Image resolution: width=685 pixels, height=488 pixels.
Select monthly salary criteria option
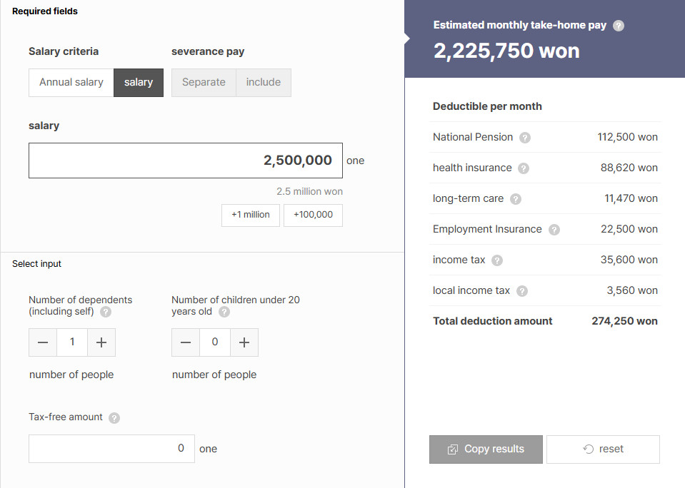(x=139, y=83)
